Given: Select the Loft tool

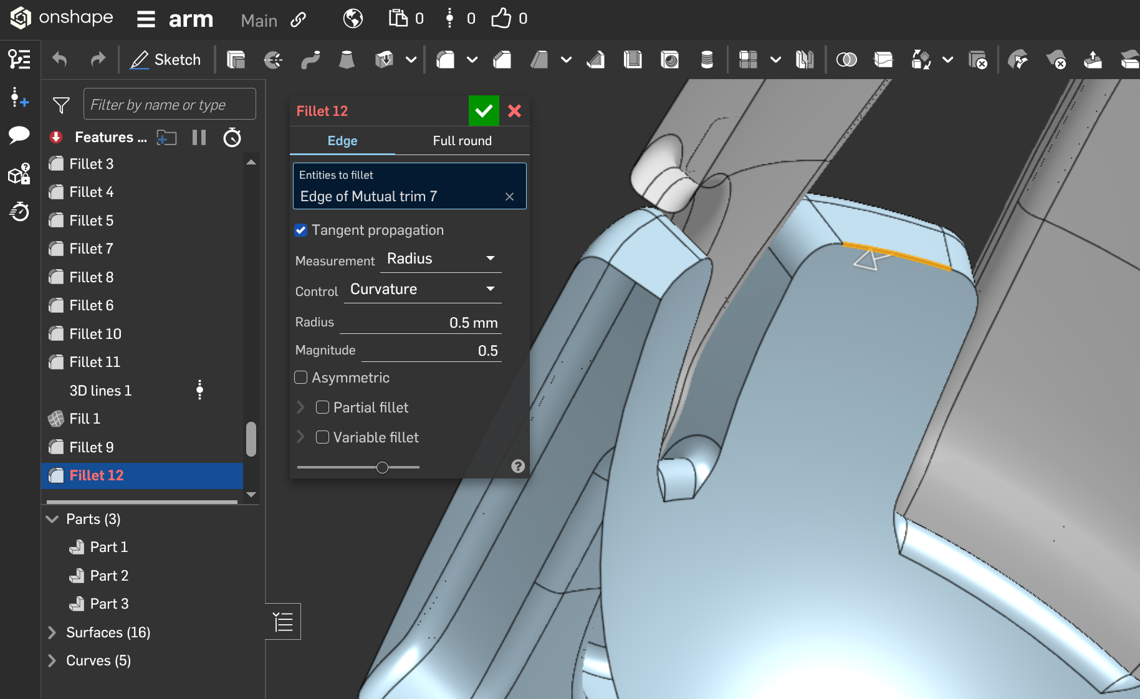Looking at the screenshot, I should pos(347,60).
